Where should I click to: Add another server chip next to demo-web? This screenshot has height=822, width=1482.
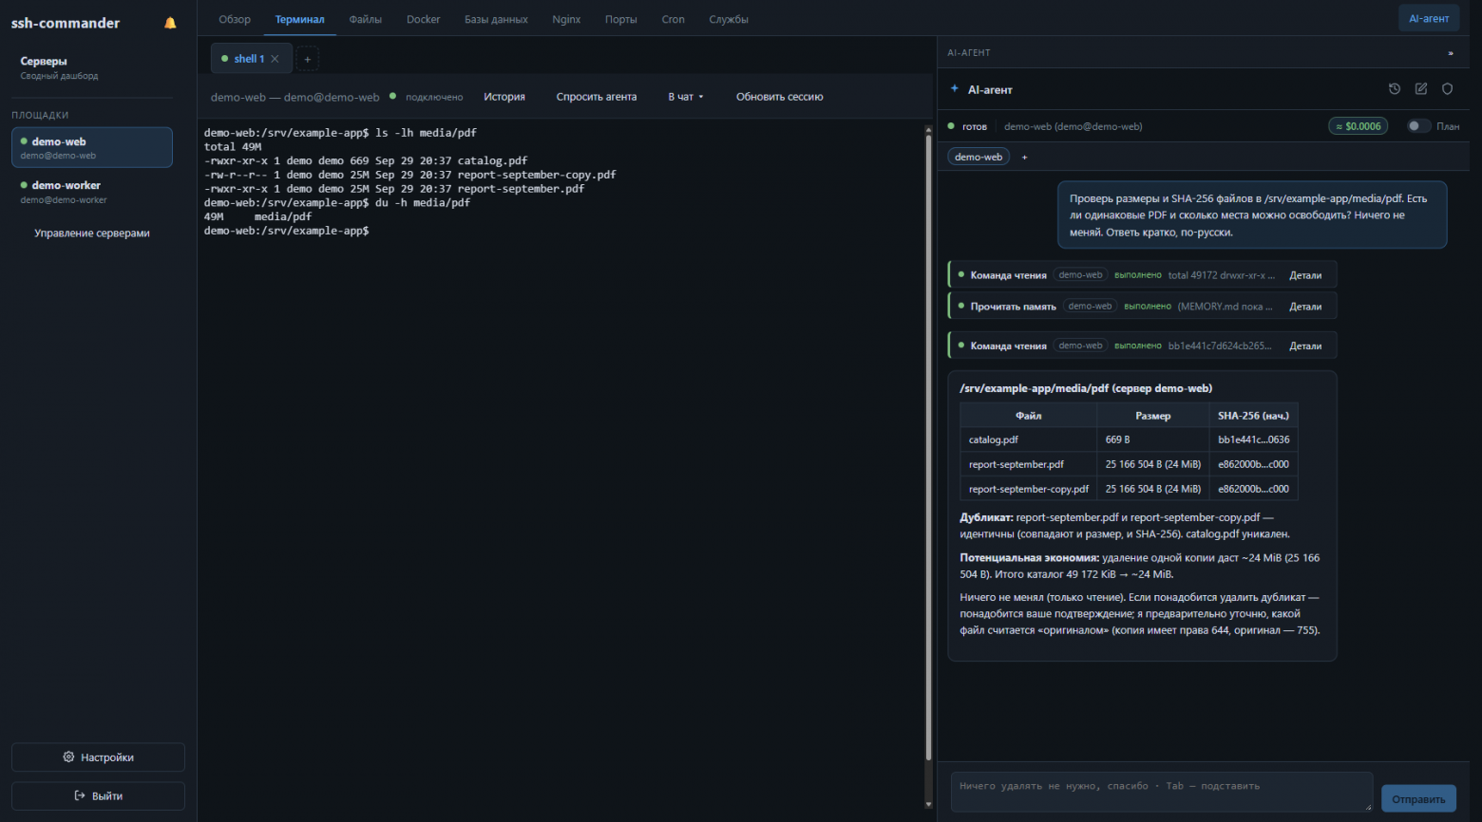click(x=1024, y=157)
